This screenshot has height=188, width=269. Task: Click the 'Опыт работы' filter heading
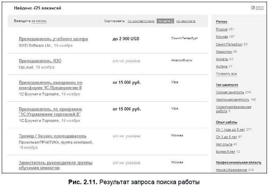[226, 122]
